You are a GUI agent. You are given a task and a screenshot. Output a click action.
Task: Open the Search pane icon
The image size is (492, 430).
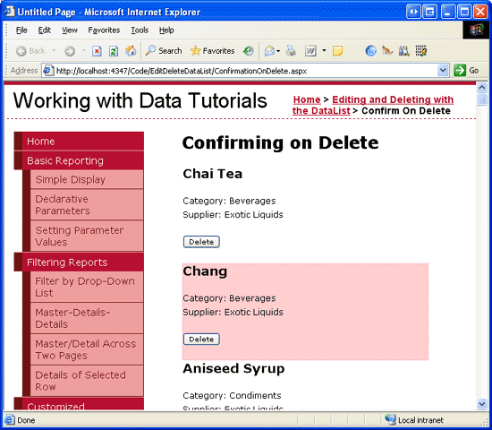163,50
